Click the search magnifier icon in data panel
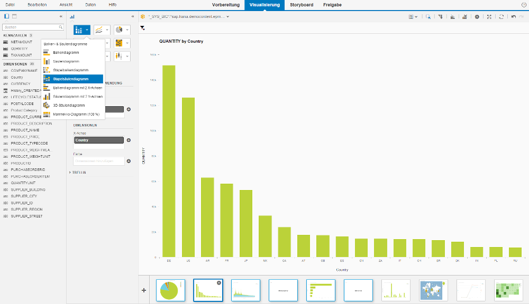This screenshot has height=304, width=529. (60, 27)
